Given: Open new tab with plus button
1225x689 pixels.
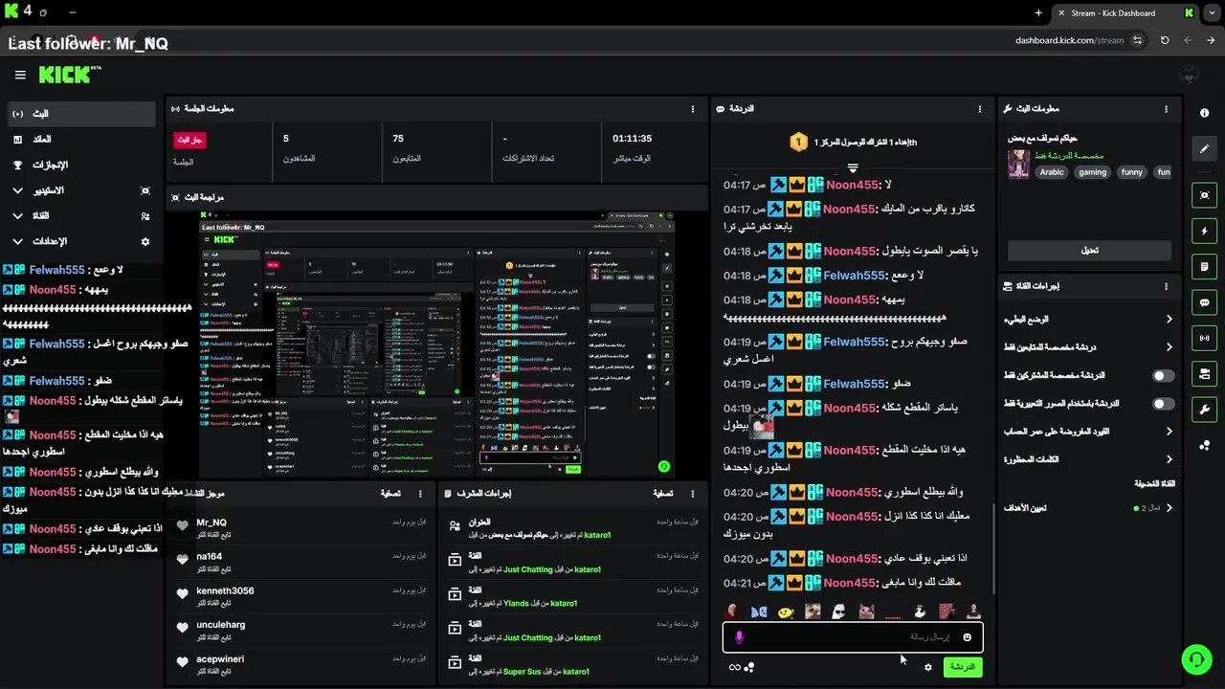Looking at the screenshot, I should 1038,13.
